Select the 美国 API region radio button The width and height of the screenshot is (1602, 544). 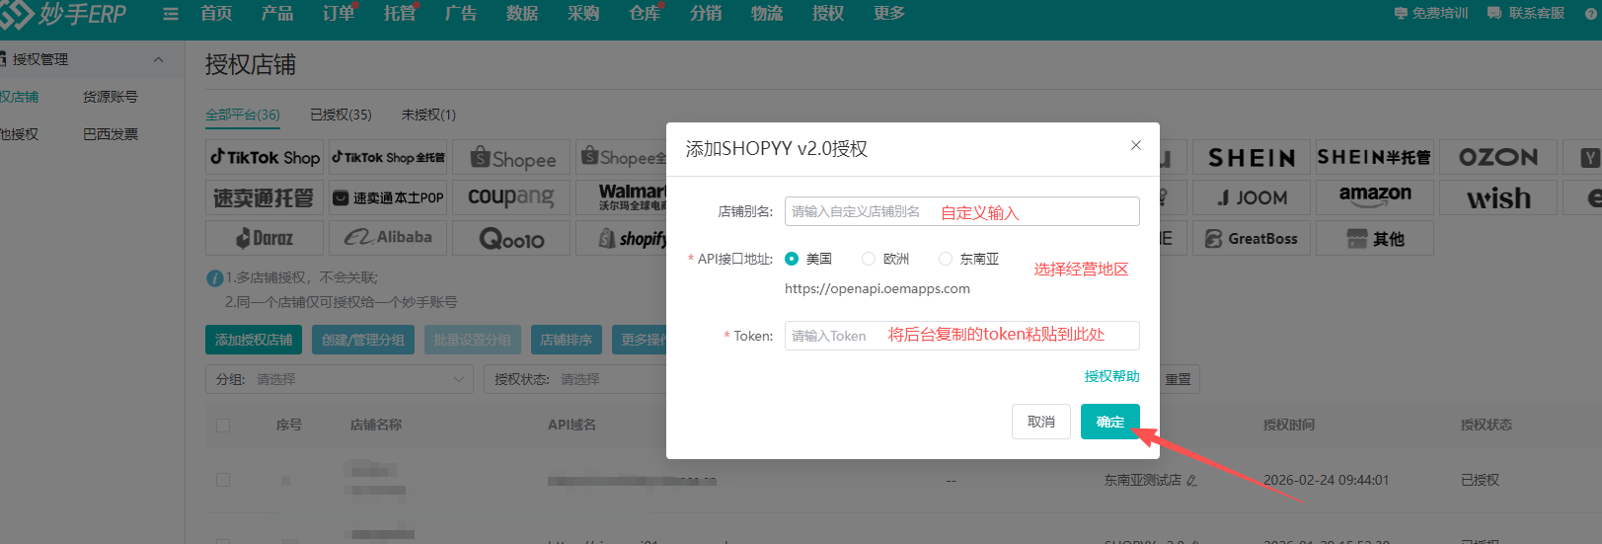[792, 259]
